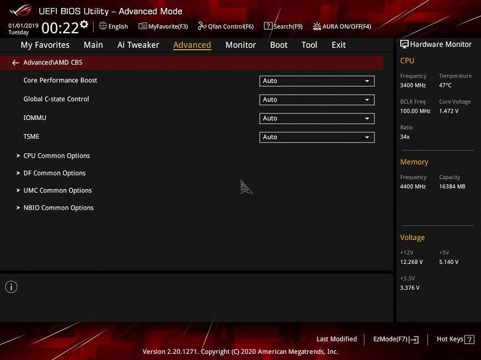Click the Global C-state Control label
Image resolution: width=481 pixels, height=360 pixels.
pyautogui.click(x=56, y=99)
